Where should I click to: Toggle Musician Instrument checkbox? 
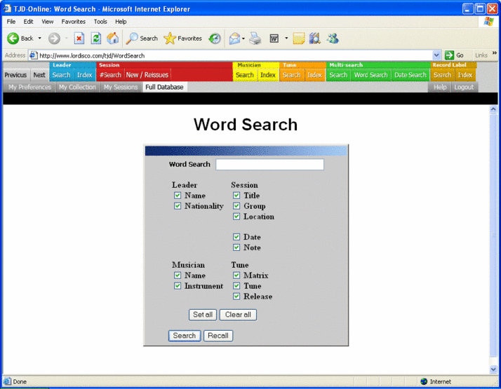tap(178, 285)
